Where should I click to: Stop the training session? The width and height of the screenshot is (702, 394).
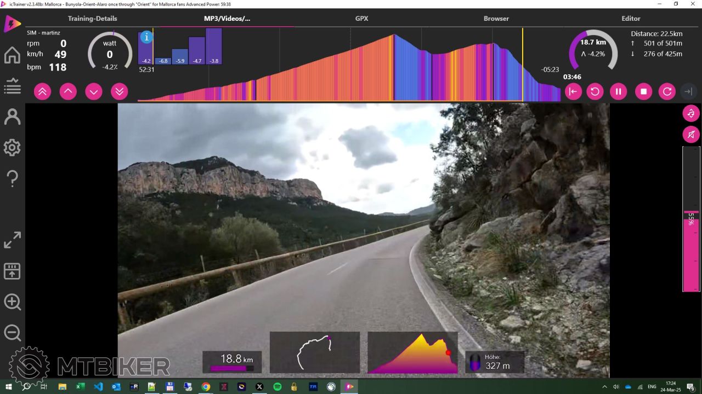[644, 91]
